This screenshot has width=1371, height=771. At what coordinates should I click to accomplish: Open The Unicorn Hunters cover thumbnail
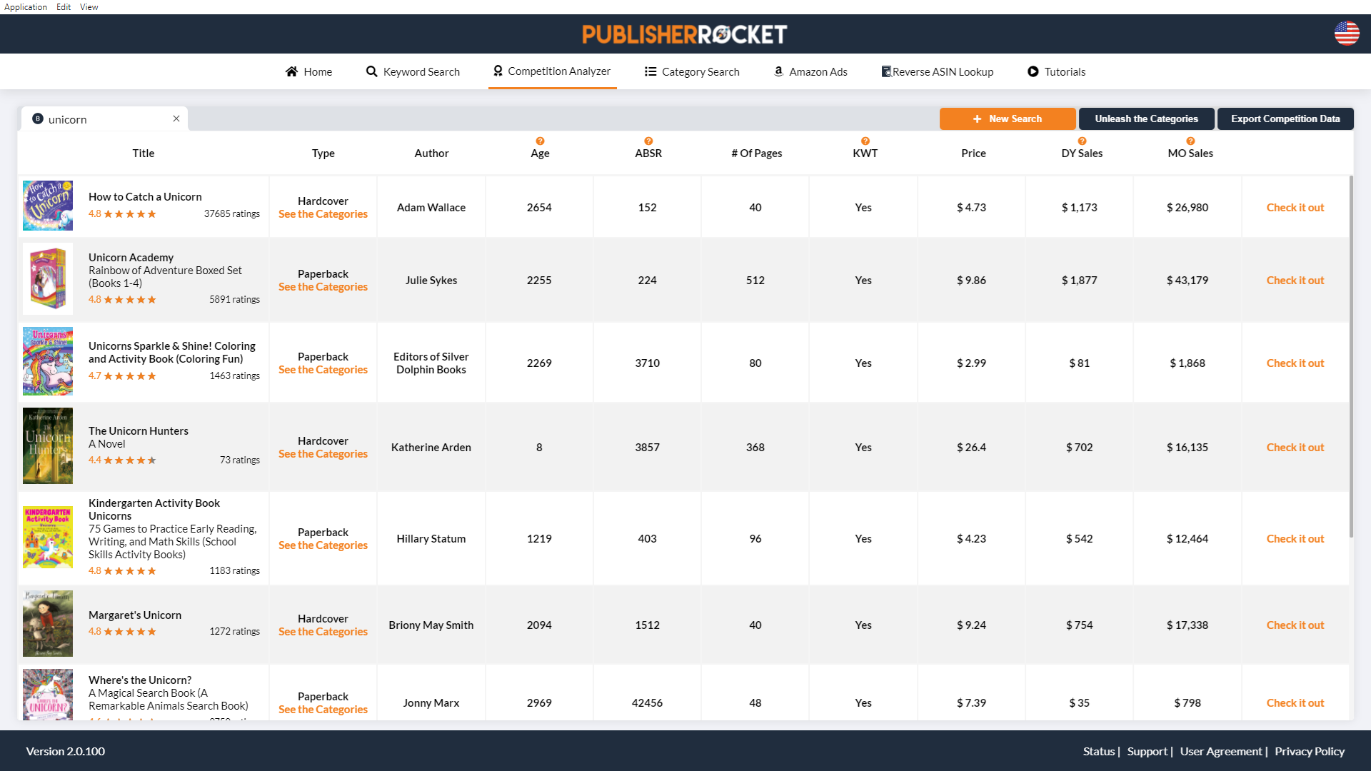pos(48,445)
